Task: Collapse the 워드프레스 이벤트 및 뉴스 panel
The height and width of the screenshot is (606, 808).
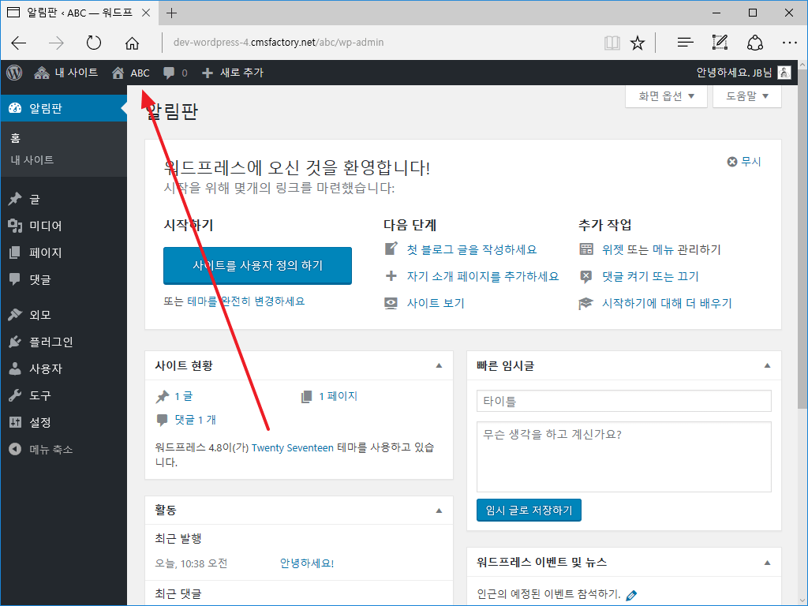Action: [x=767, y=563]
